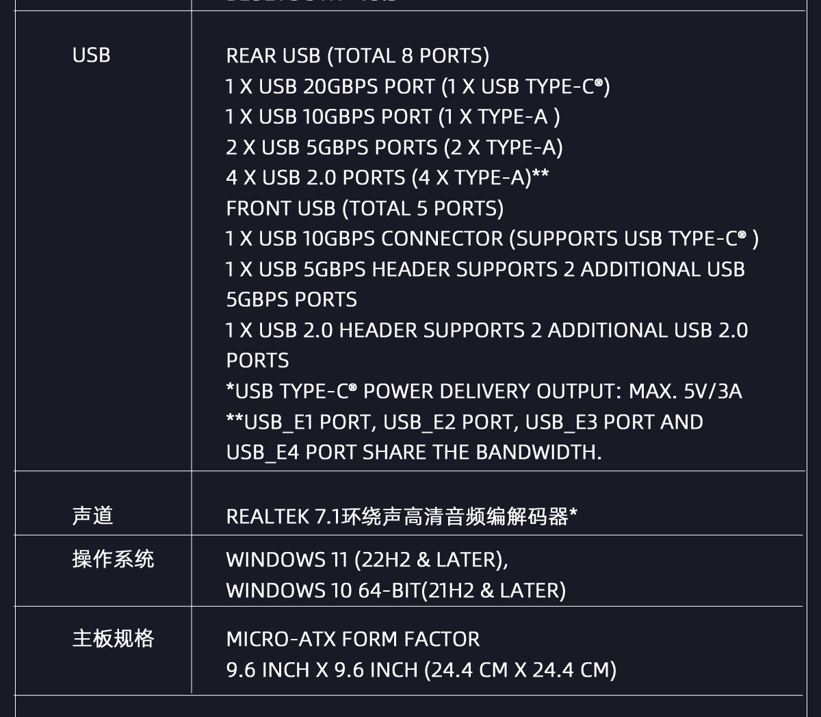Click the 4 x USB 2.0 ports line
Image resolution: width=821 pixels, height=717 pixels.
click(387, 177)
